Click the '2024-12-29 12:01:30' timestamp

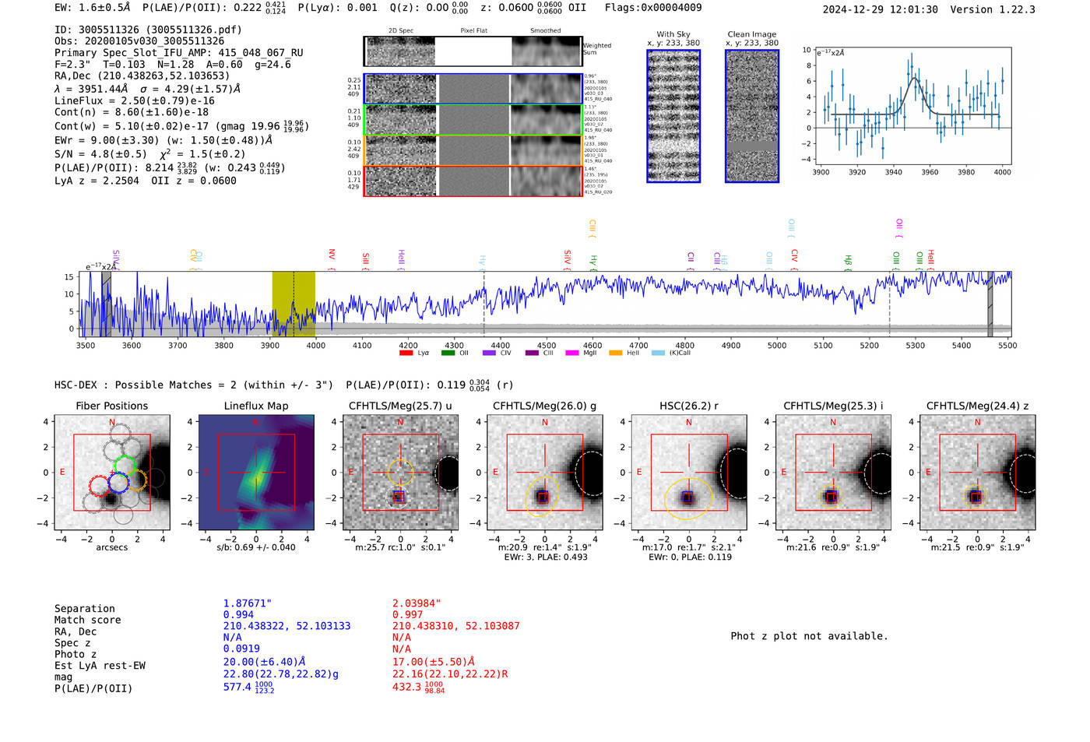pyautogui.click(x=881, y=9)
